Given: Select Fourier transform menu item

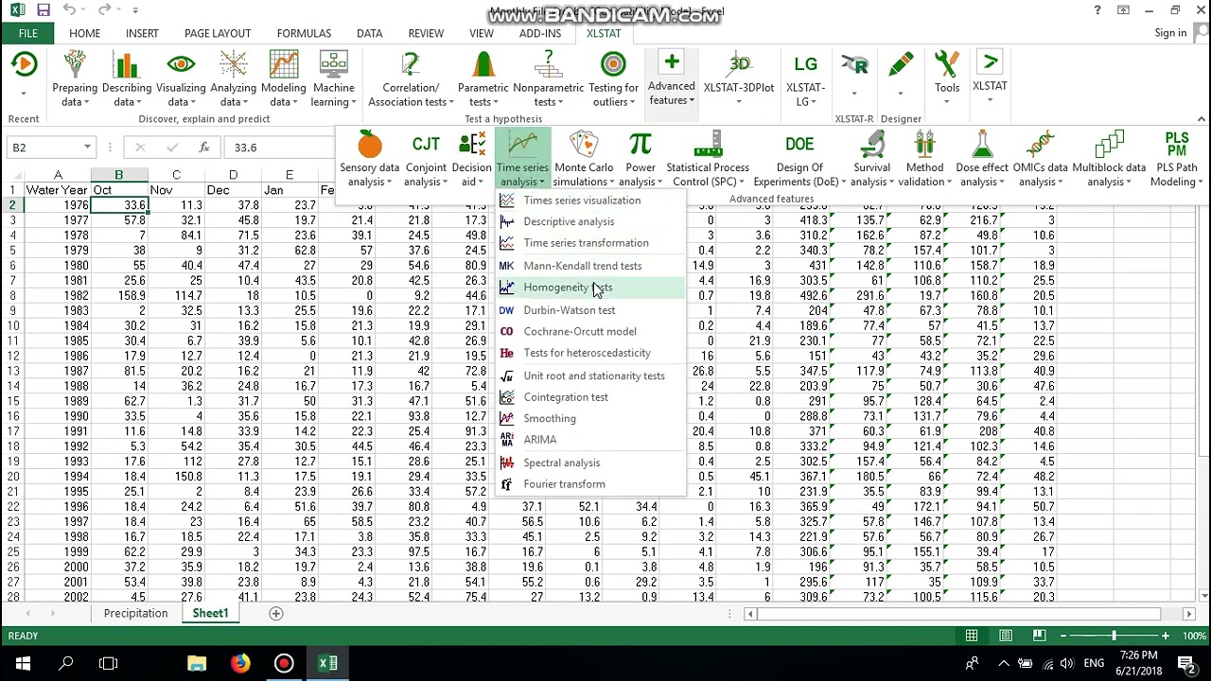Looking at the screenshot, I should [590, 484].
